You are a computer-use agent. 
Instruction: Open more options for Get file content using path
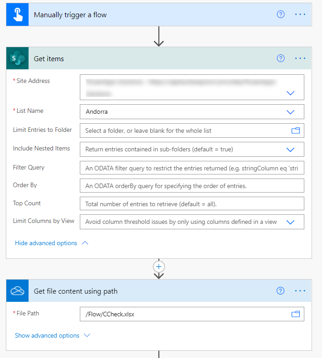[x=300, y=290]
